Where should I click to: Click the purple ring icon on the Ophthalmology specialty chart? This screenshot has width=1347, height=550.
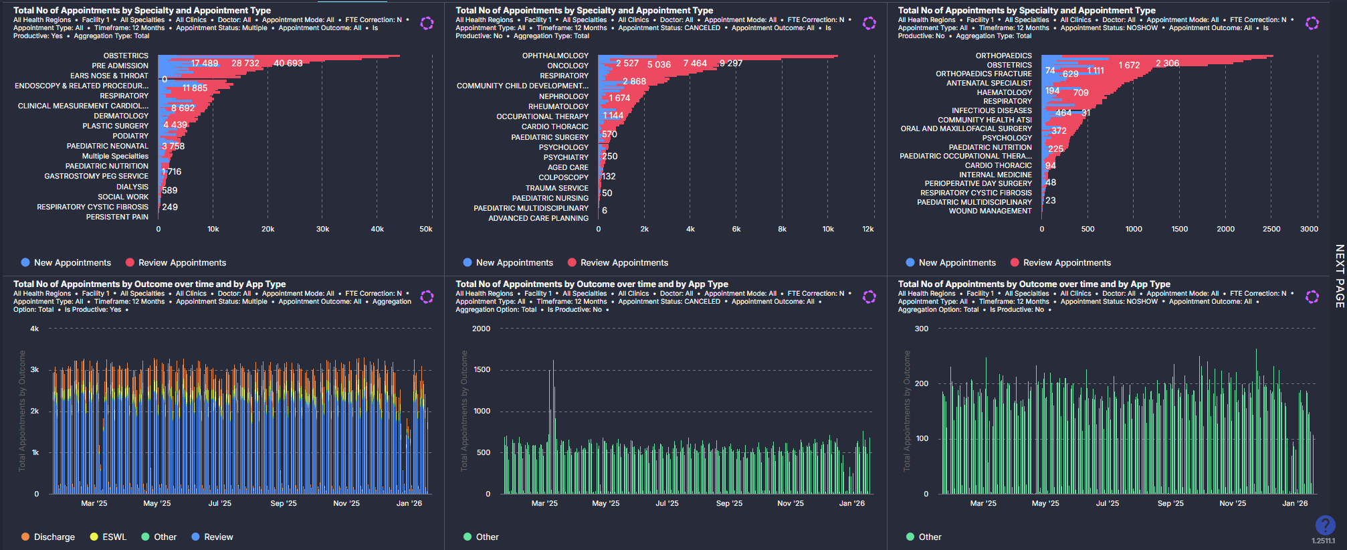[x=869, y=23]
